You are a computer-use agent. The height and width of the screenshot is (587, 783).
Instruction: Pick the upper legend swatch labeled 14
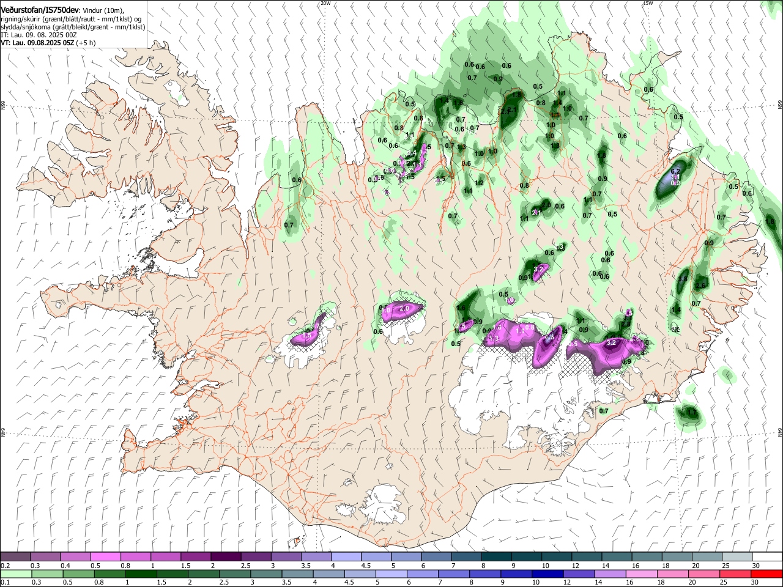617,557
